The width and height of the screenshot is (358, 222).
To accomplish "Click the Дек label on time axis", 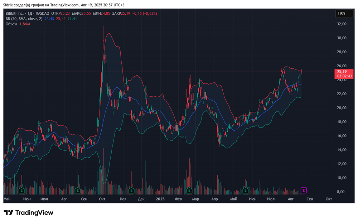I will pos(141,199).
